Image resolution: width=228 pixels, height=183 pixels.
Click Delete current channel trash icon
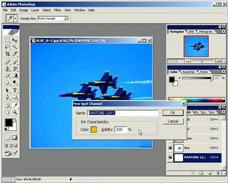[x=218, y=173]
